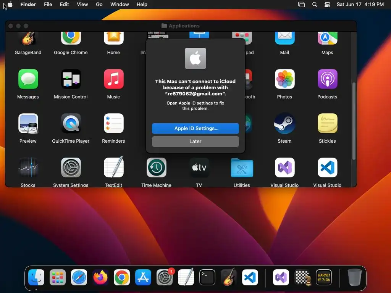391x293 pixels.
Task: Open TextEdit from the Dock
Action: click(186, 277)
